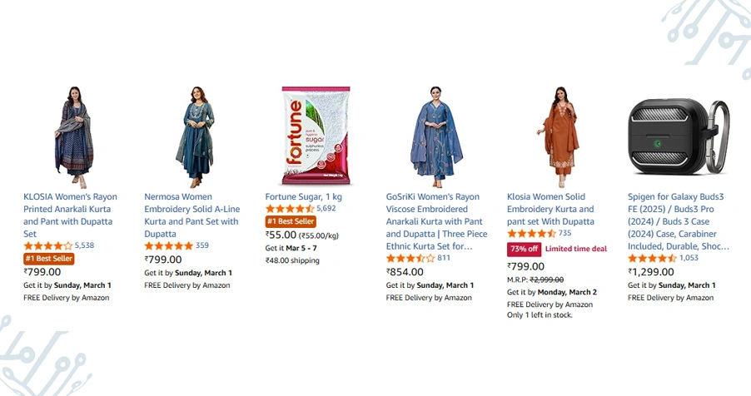
Task: Open the Nermosa A-Line Kurta product image
Action: coord(193,136)
